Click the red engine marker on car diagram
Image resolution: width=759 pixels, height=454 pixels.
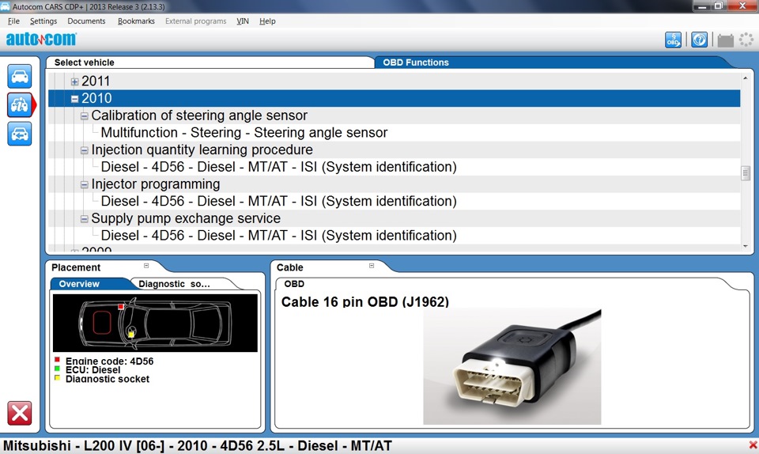point(120,306)
